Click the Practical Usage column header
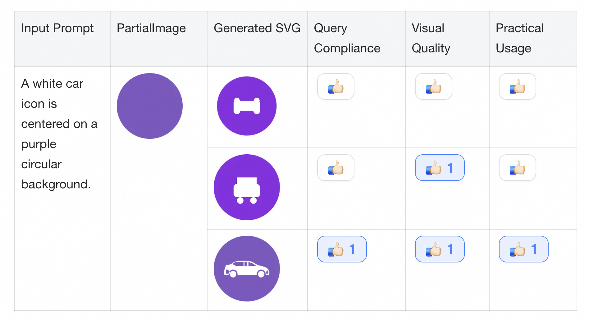 click(x=519, y=38)
